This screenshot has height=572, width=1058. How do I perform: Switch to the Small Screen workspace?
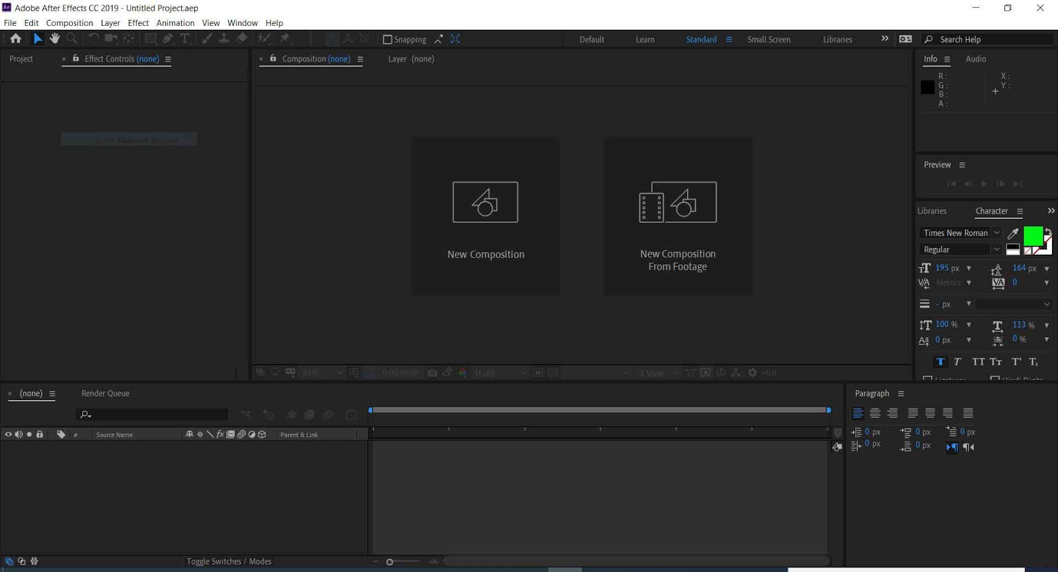tap(768, 40)
